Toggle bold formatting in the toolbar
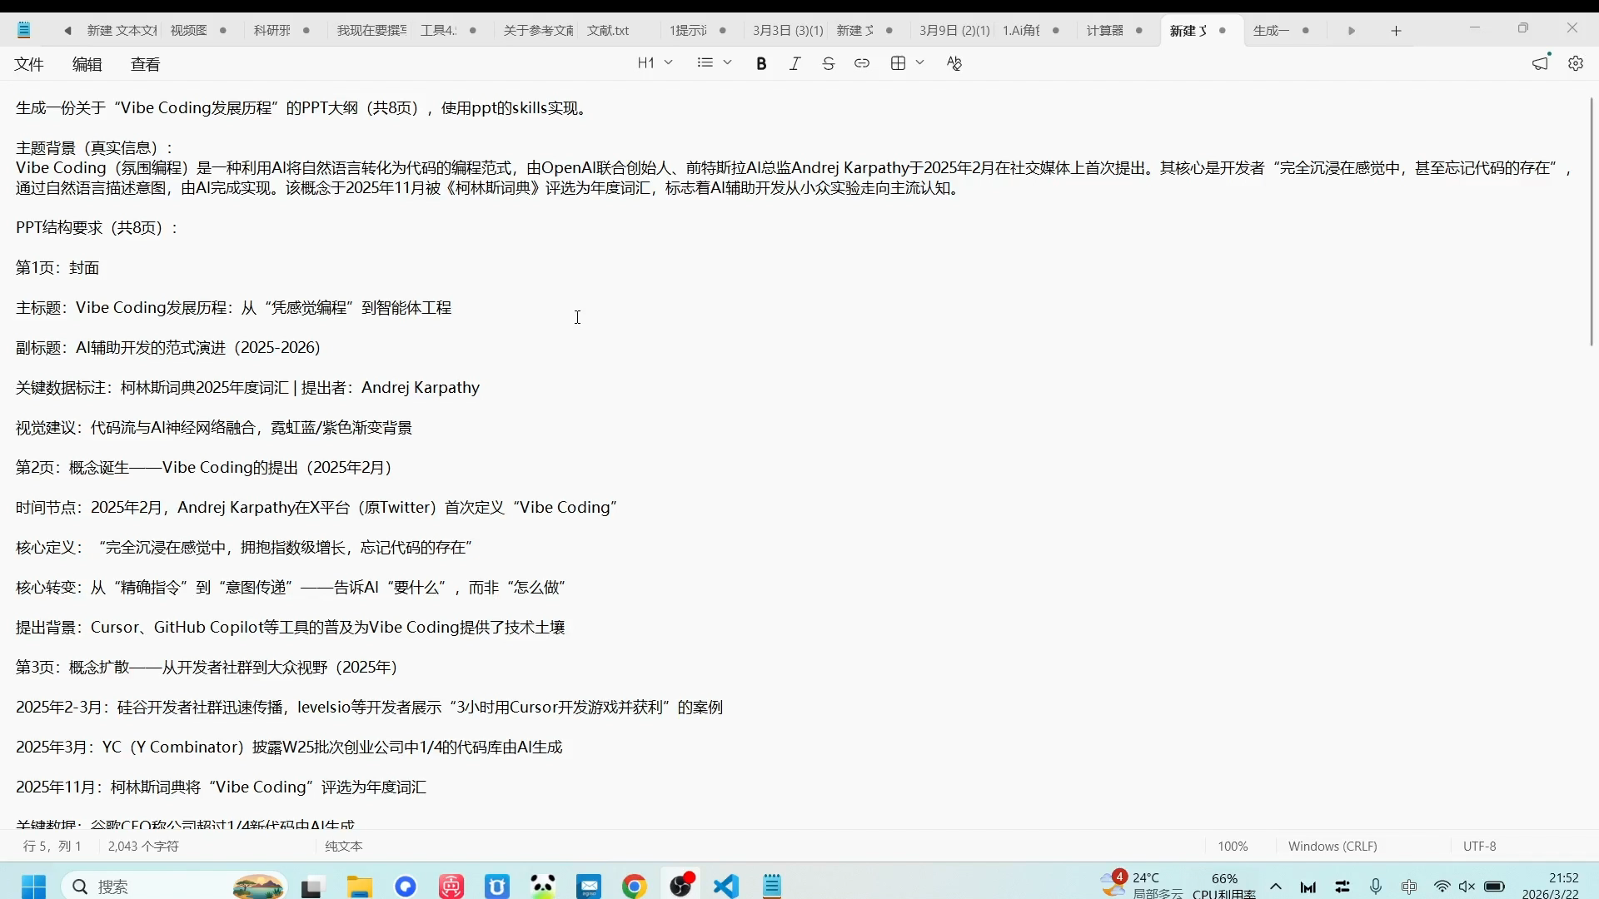The image size is (1599, 899). pos(761,63)
